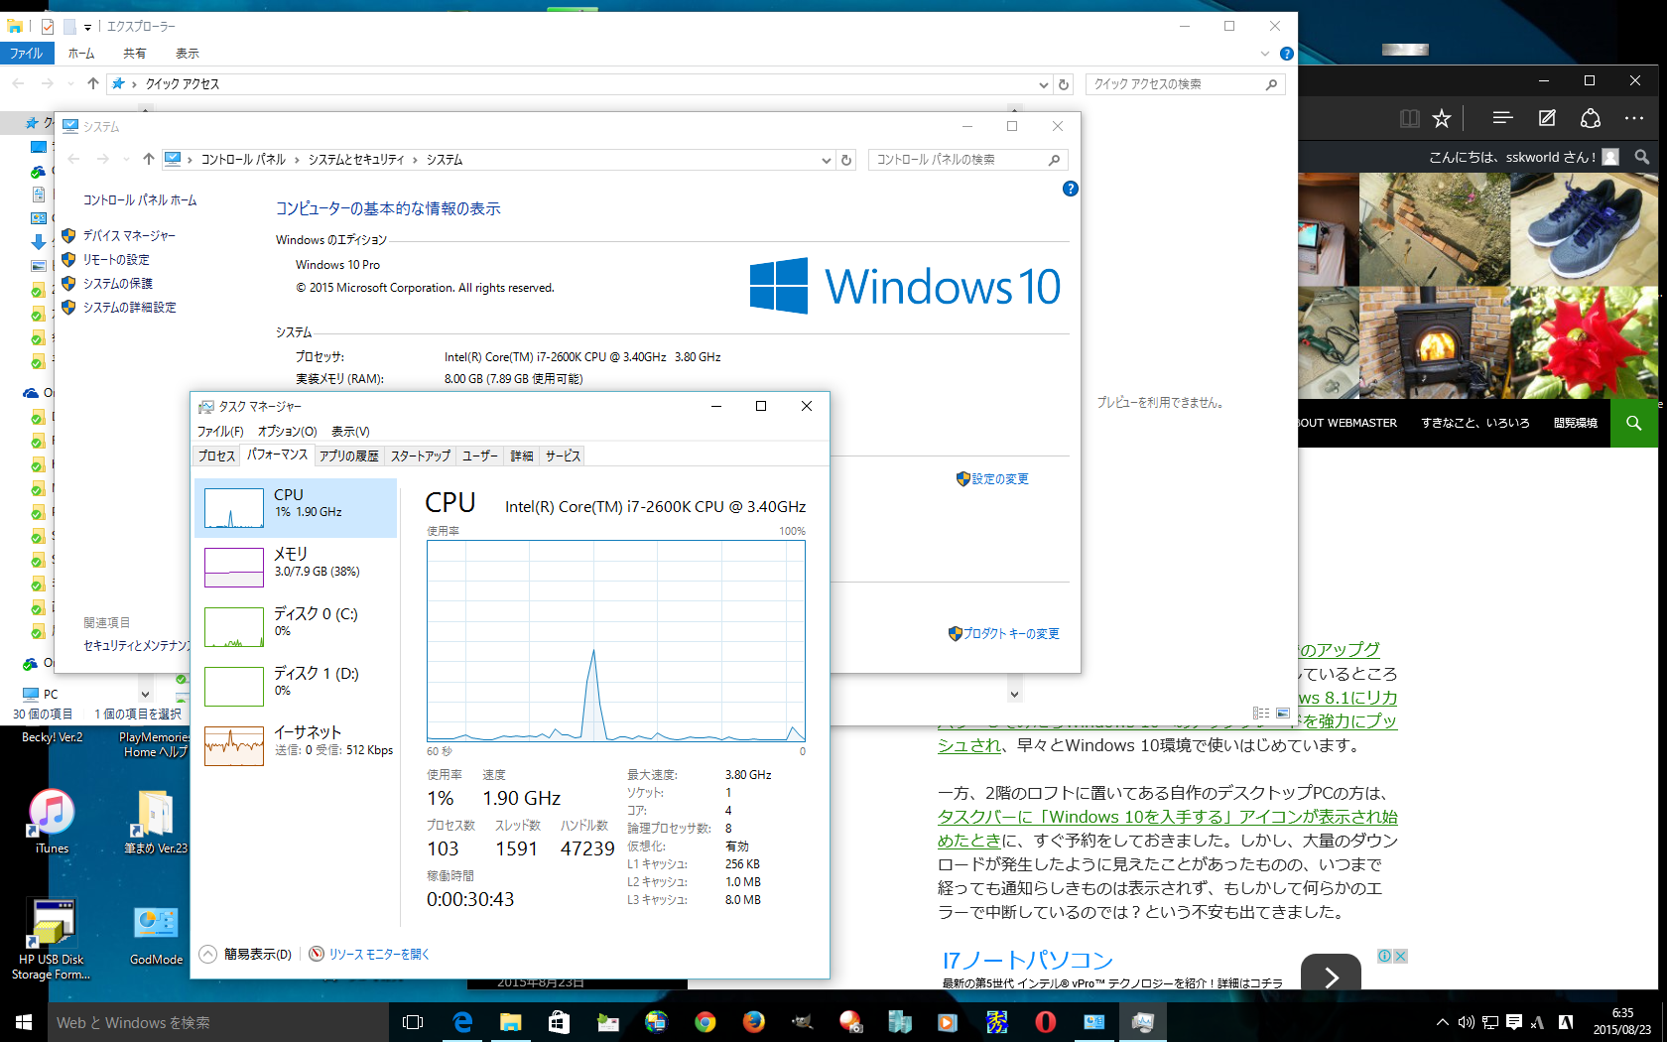This screenshot has height=1042, width=1667.
Task: Switch to 詳細 tab
Action: click(522, 456)
